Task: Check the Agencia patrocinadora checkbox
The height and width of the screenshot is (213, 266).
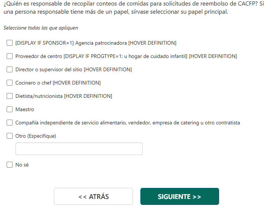Action: click(10, 43)
